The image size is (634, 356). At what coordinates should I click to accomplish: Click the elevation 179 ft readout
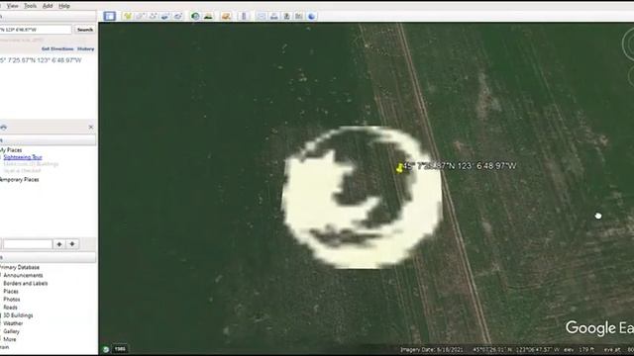[579, 349]
